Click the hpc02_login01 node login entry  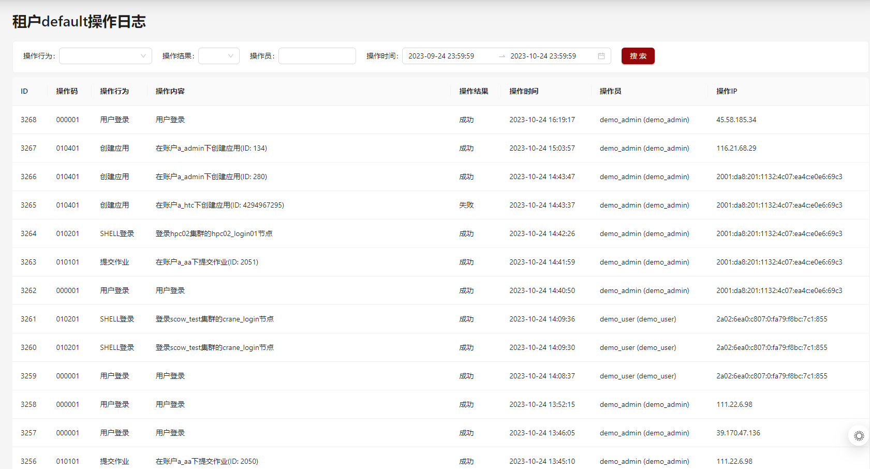point(214,233)
